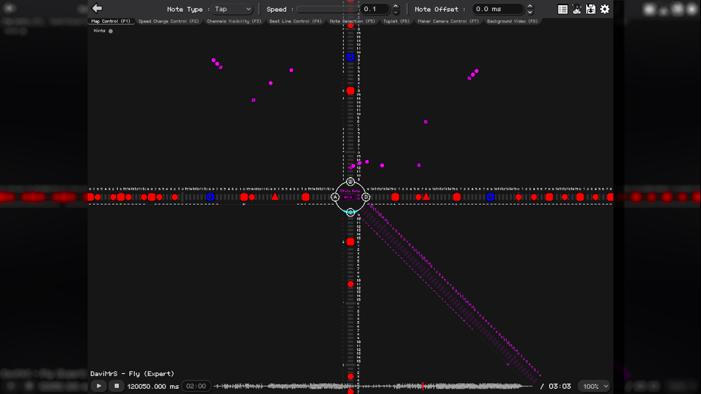
Task: Open the 100% zoom level dropdown
Action: pos(594,386)
